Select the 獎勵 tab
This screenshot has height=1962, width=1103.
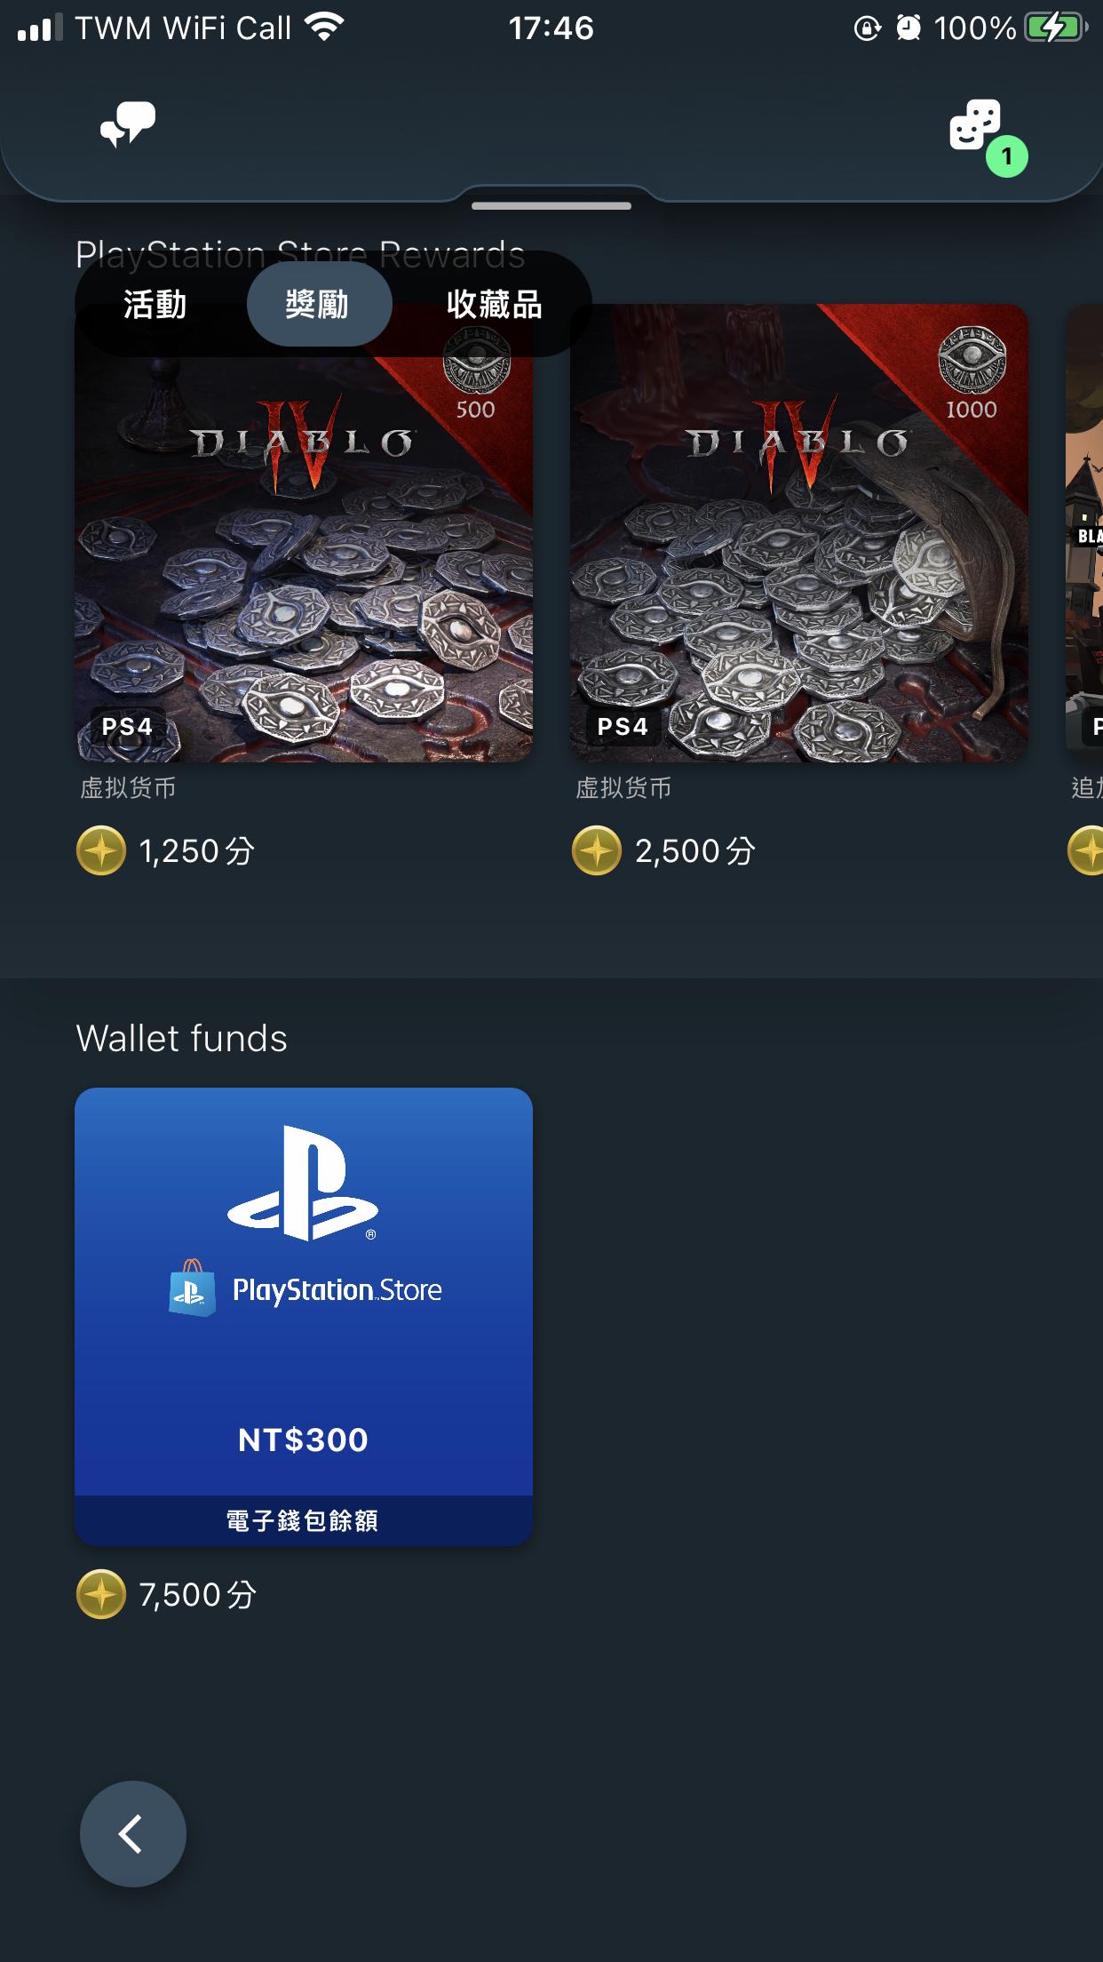pyautogui.click(x=318, y=305)
